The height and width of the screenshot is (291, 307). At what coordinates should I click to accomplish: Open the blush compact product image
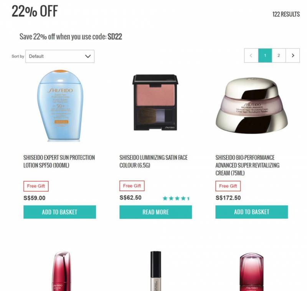[155, 102]
